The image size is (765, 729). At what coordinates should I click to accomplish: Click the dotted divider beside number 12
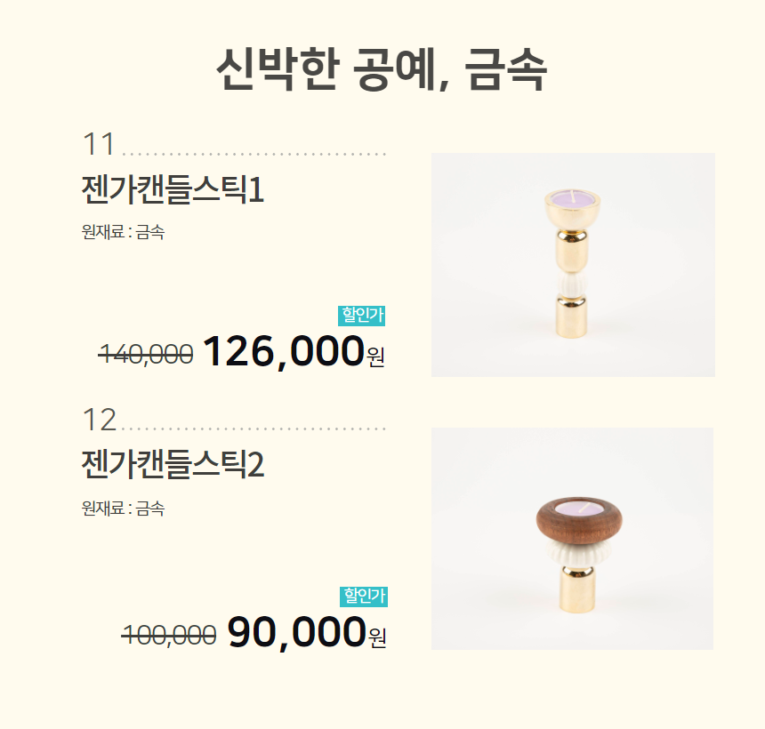pos(254,429)
